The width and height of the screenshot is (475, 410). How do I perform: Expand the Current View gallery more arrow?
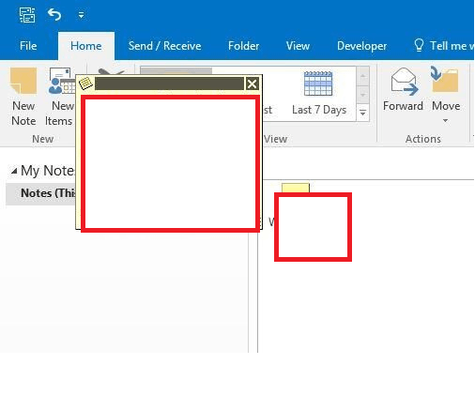click(x=363, y=113)
